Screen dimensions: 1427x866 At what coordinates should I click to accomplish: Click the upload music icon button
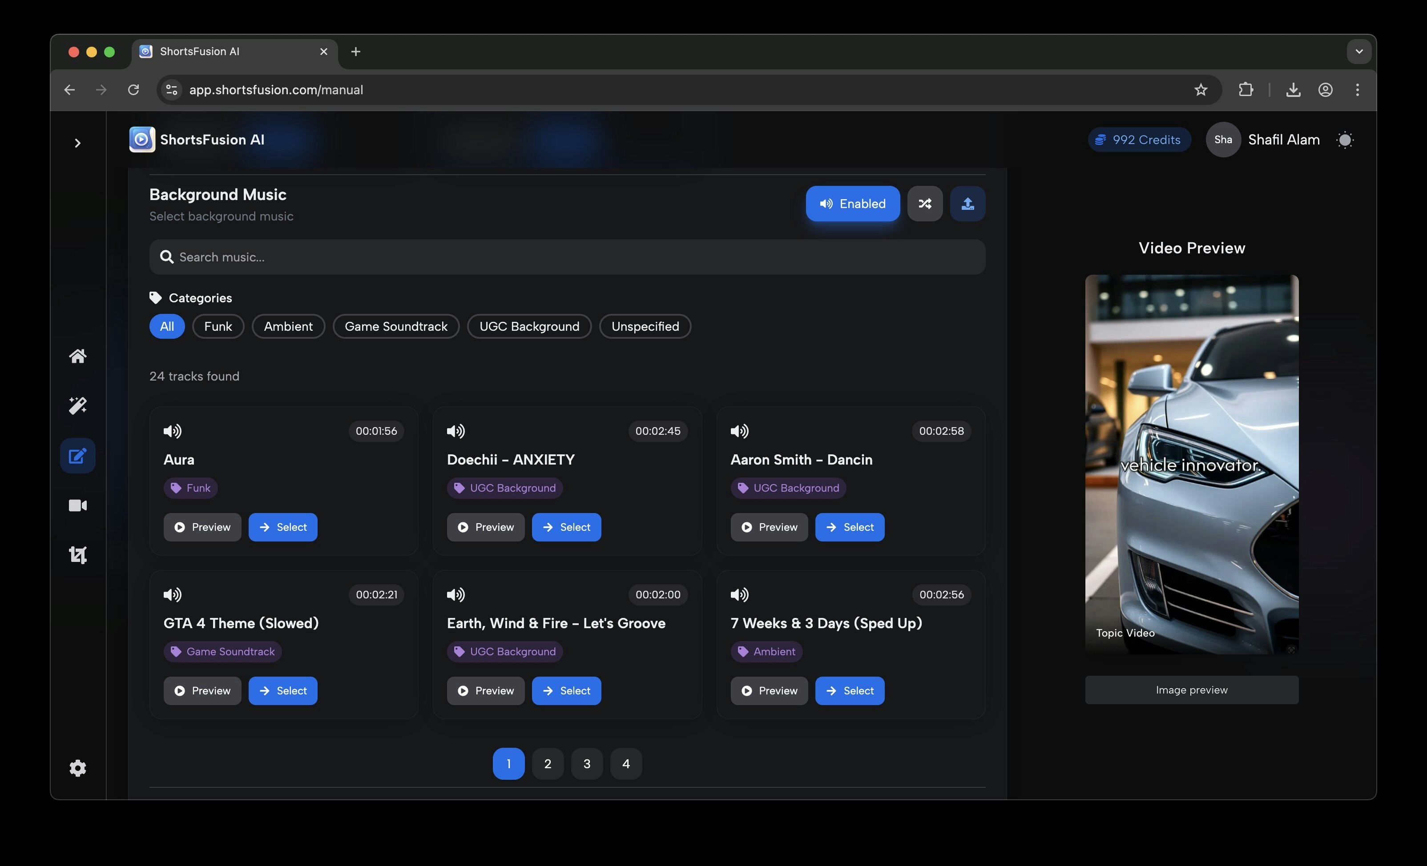click(967, 204)
